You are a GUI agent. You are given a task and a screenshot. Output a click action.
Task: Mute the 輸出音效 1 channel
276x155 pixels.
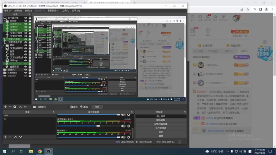tap(124, 137)
